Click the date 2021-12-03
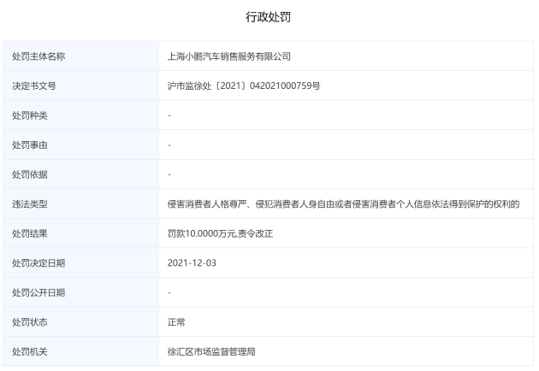539x371 pixels. coord(192,263)
